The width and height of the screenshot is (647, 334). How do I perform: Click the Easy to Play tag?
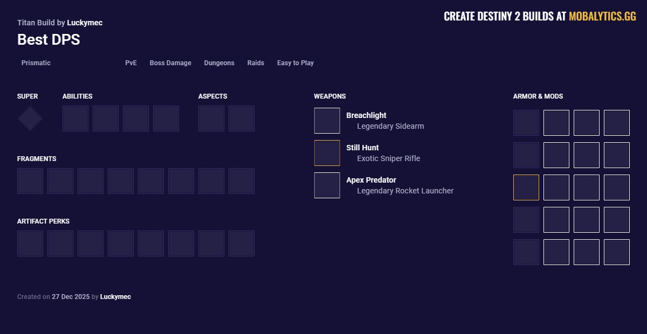pyautogui.click(x=295, y=63)
